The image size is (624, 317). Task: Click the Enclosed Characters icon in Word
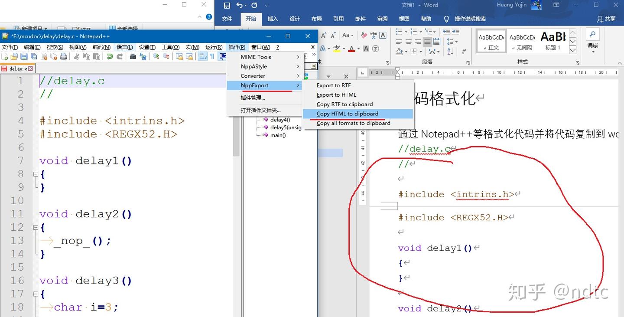coord(376,49)
